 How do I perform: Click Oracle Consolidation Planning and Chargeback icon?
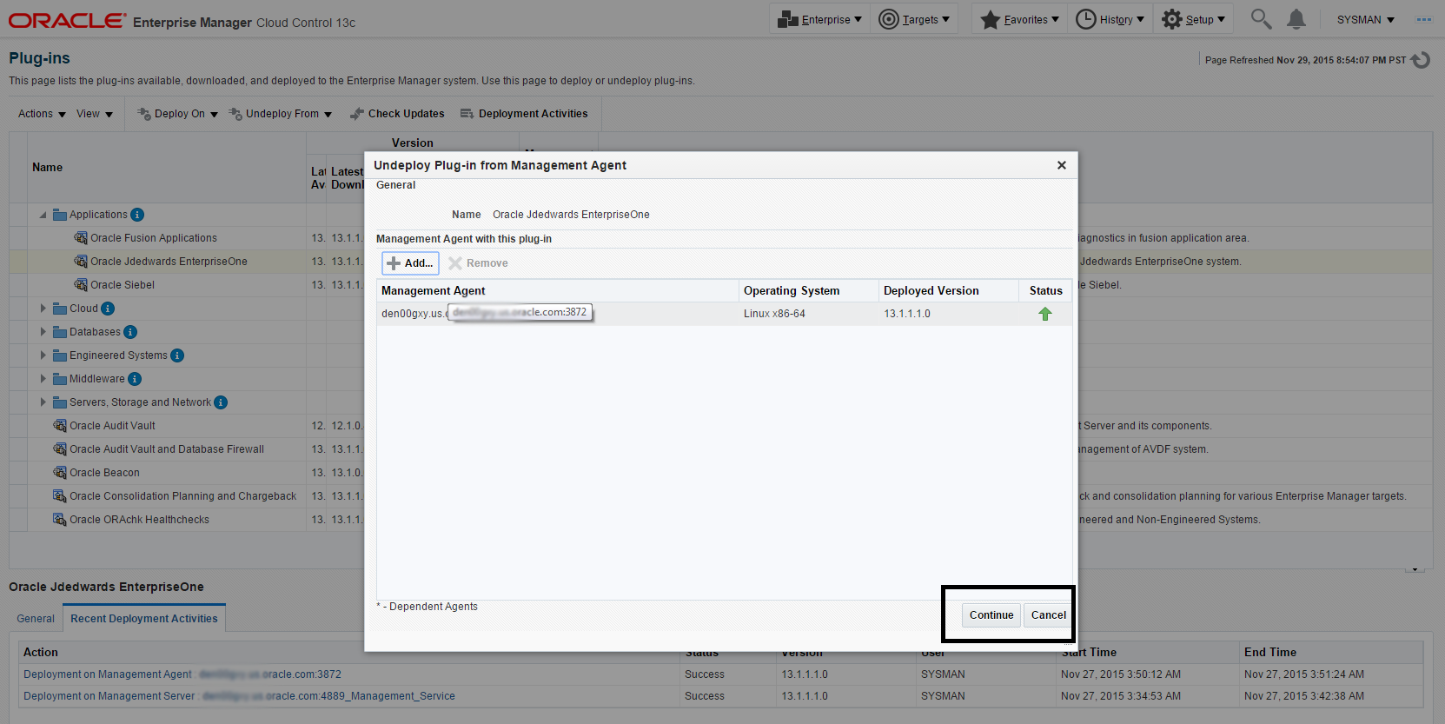pos(60,496)
